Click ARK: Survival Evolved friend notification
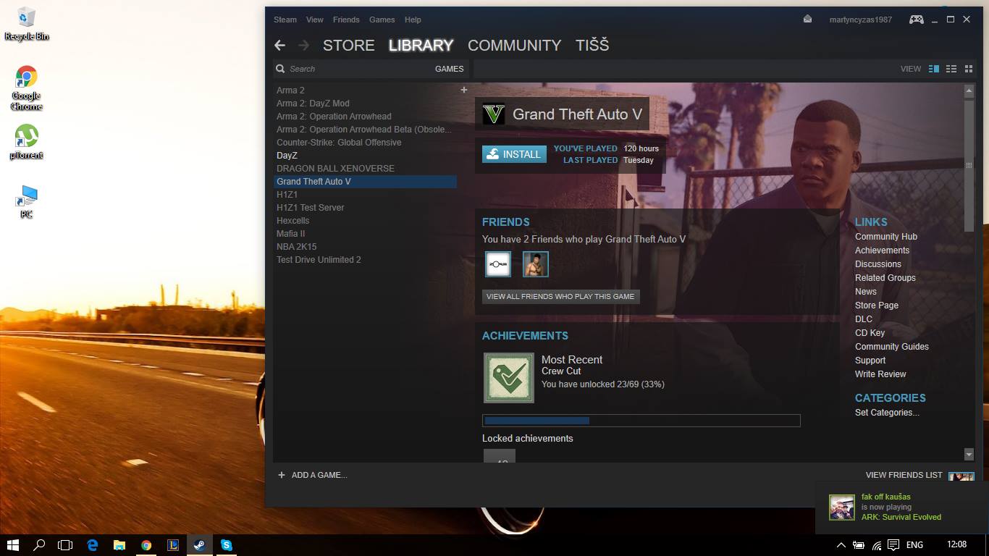The width and height of the screenshot is (989, 556). click(x=902, y=507)
